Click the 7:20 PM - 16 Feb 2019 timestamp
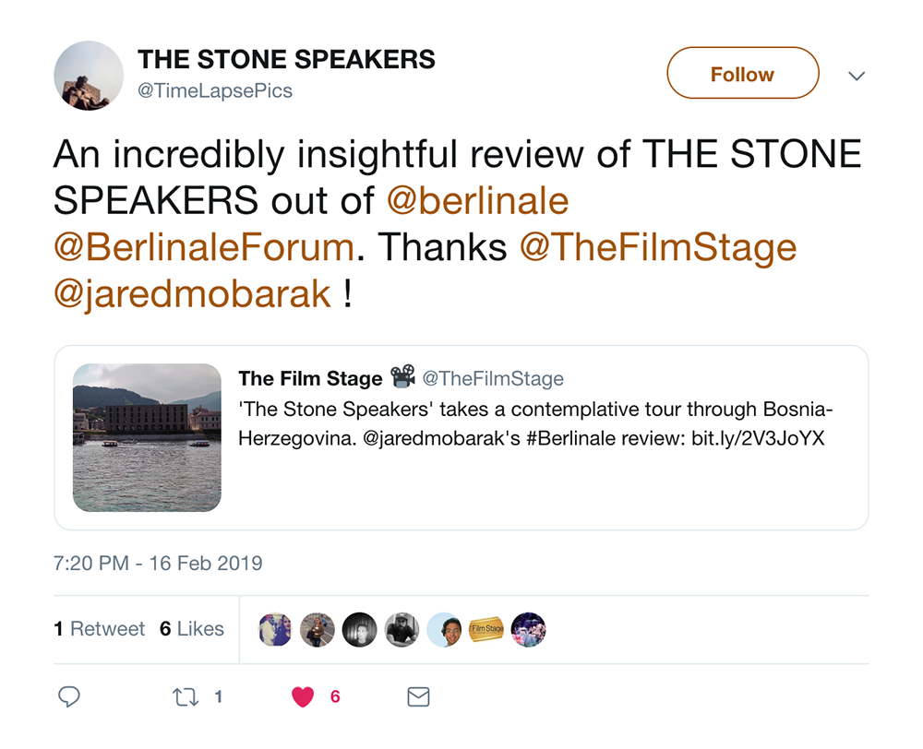Screen dimensions: 923x749 pyautogui.click(x=158, y=564)
